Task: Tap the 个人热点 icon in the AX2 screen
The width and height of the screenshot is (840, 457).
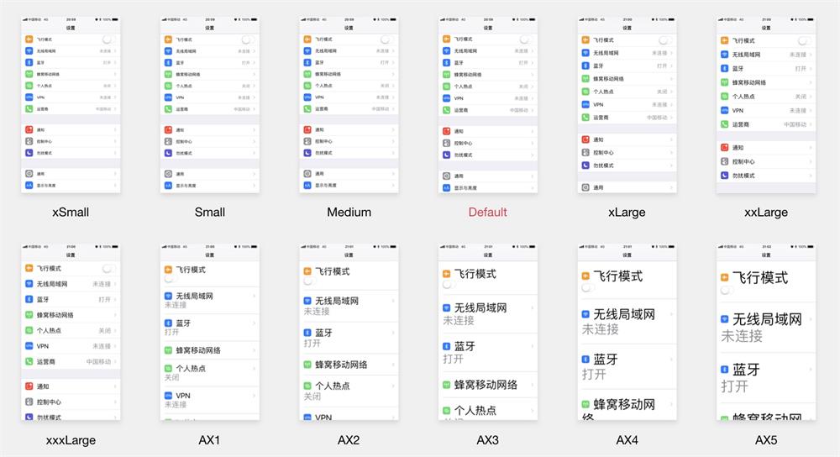Action: click(x=307, y=386)
